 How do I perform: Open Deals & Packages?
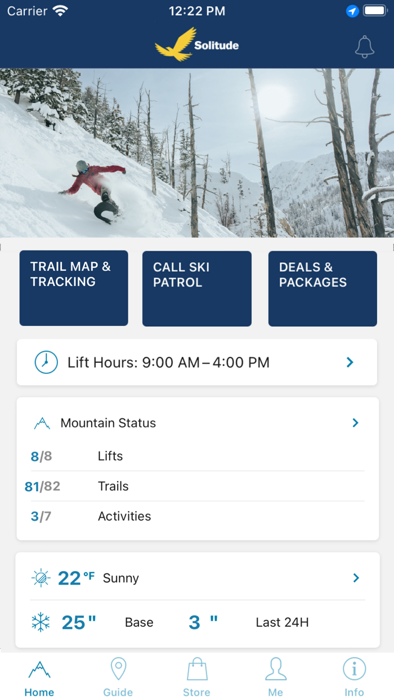point(322,288)
